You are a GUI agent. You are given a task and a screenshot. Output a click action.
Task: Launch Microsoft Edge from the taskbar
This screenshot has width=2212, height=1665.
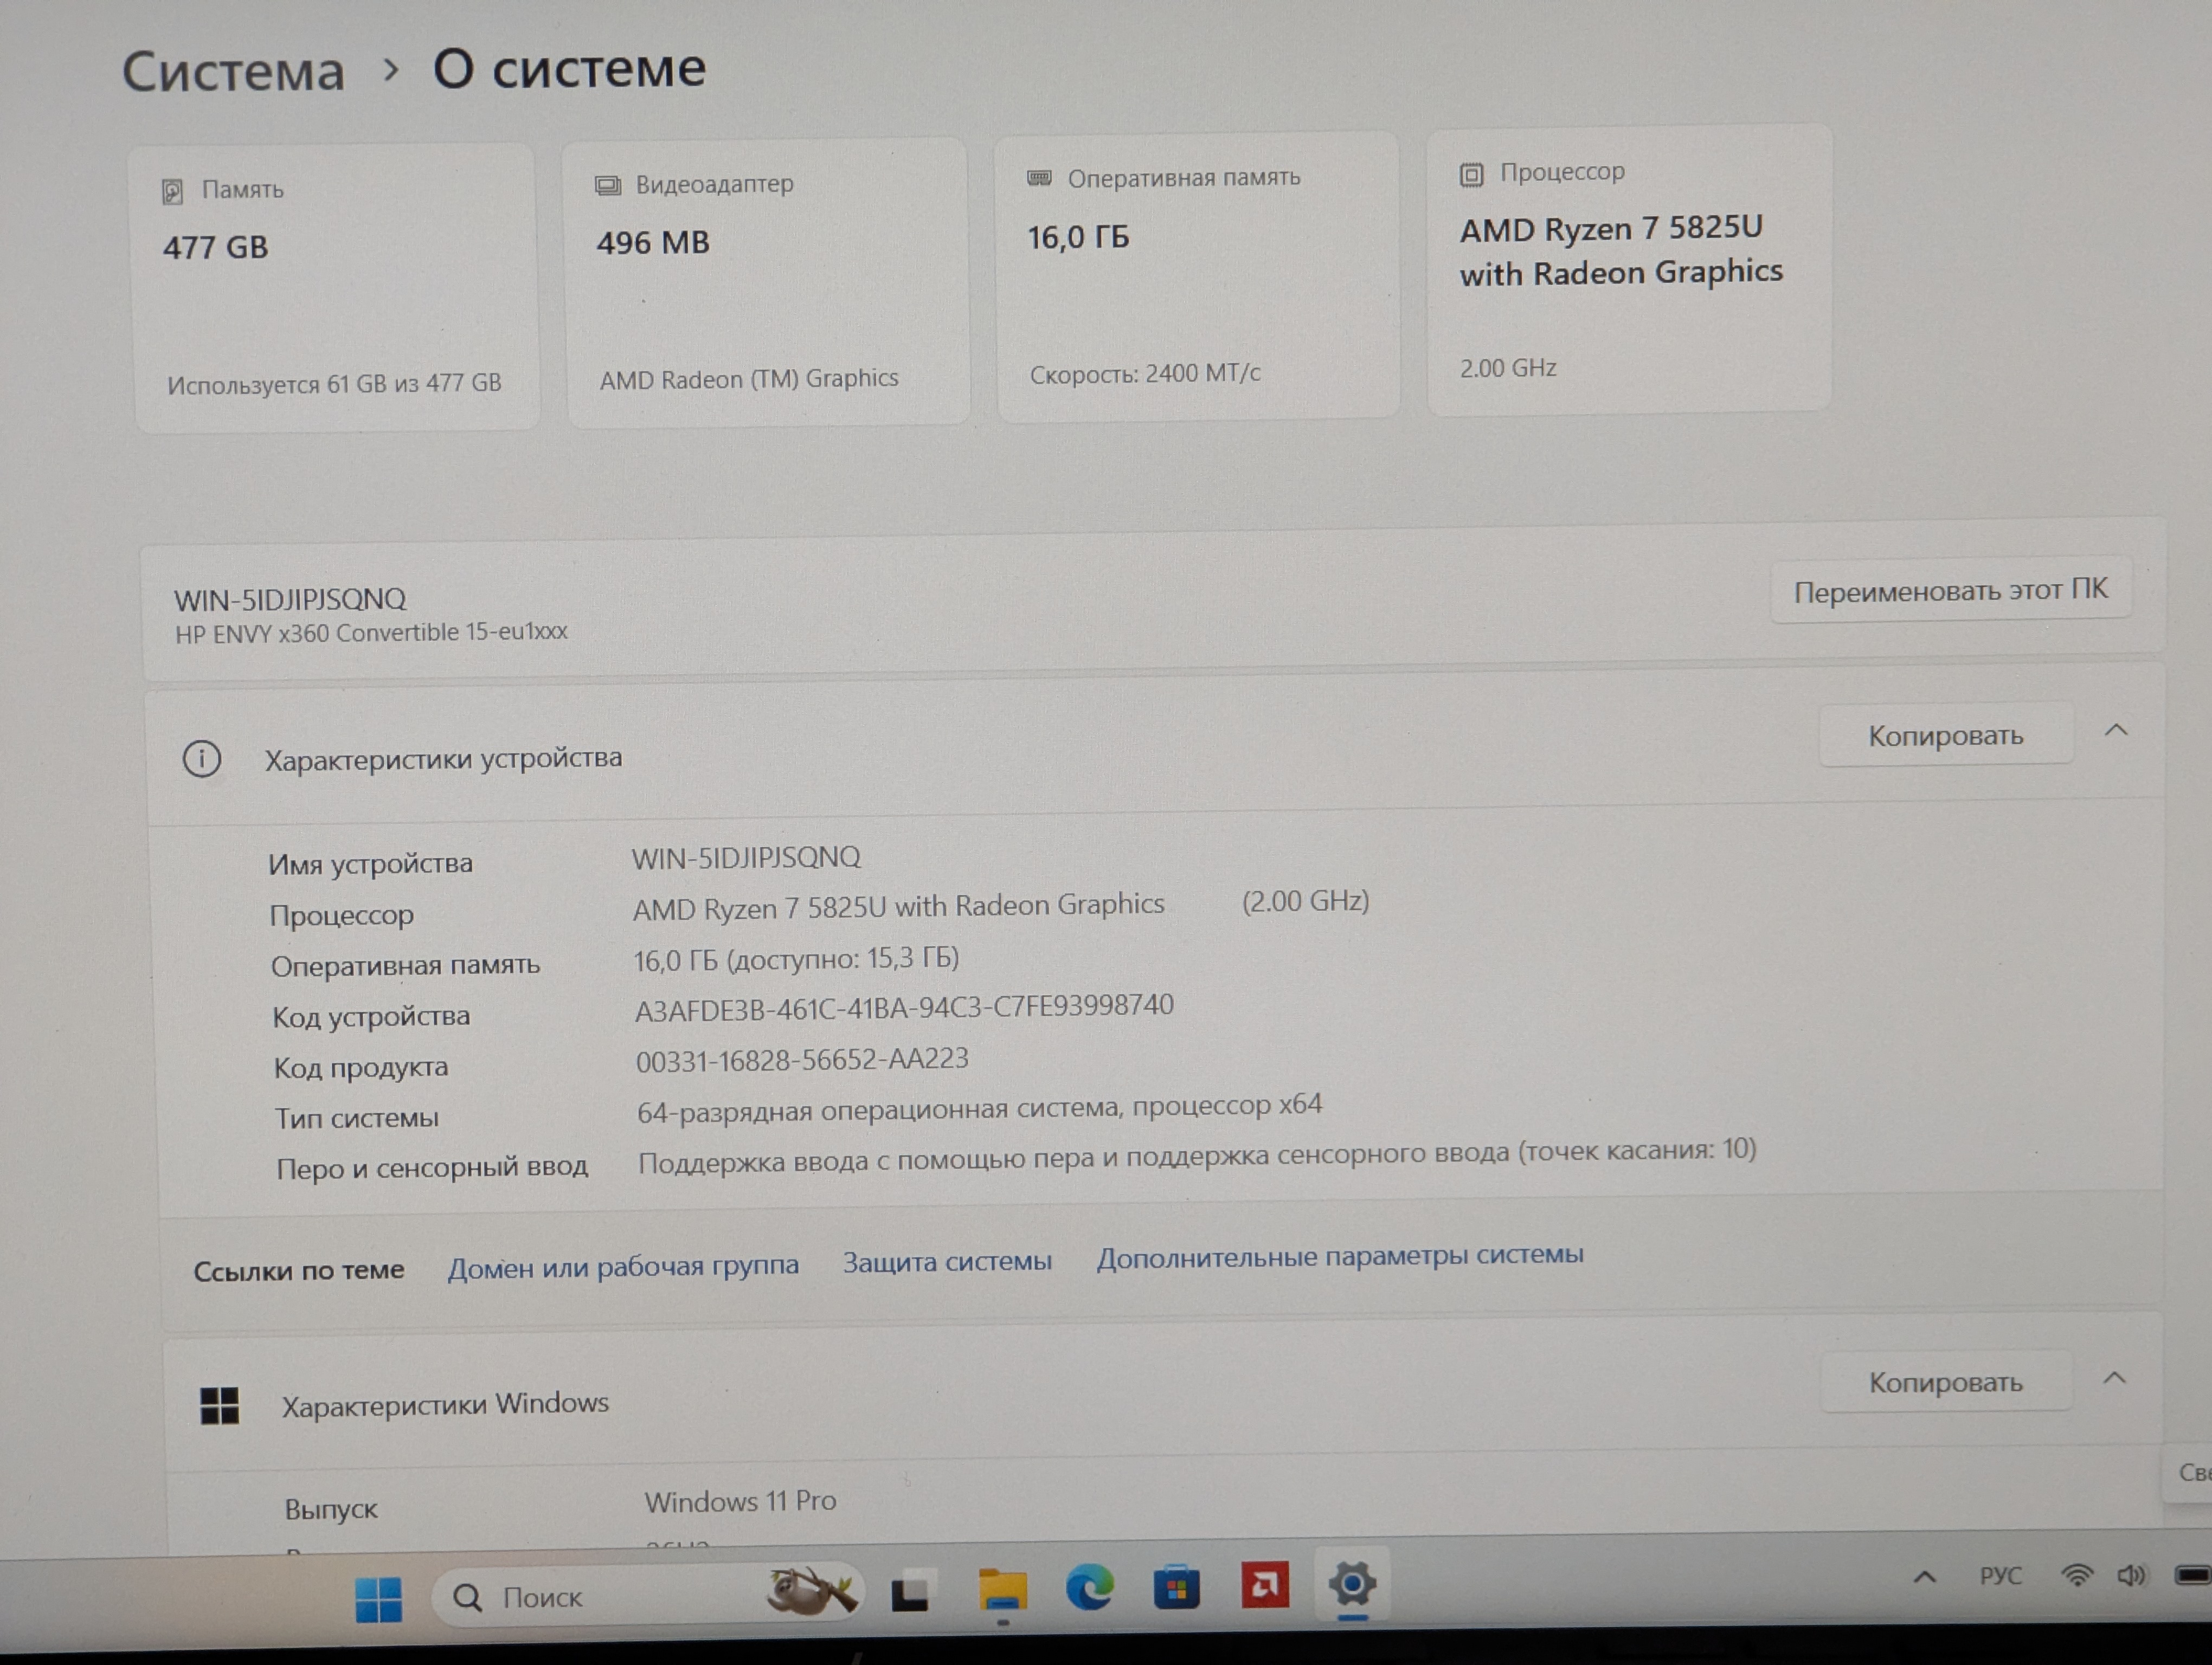coord(1089,1587)
